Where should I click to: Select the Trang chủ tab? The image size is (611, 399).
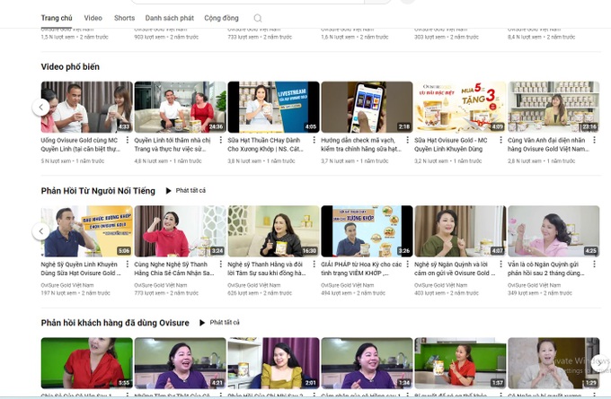(57, 18)
